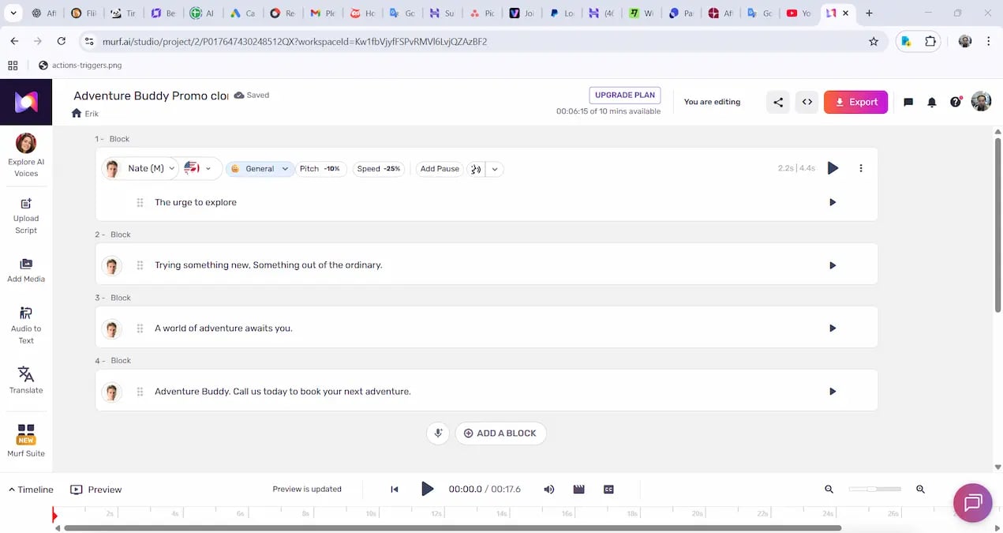Click Nate avatar in block 4
1003x533 pixels.
pos(112,392)
